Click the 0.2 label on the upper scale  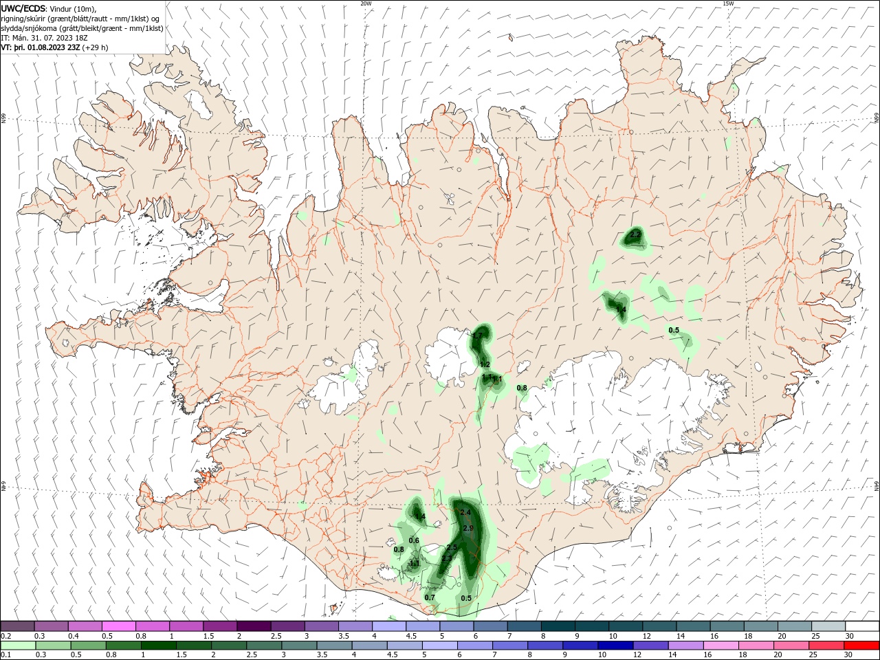[5, 636]
